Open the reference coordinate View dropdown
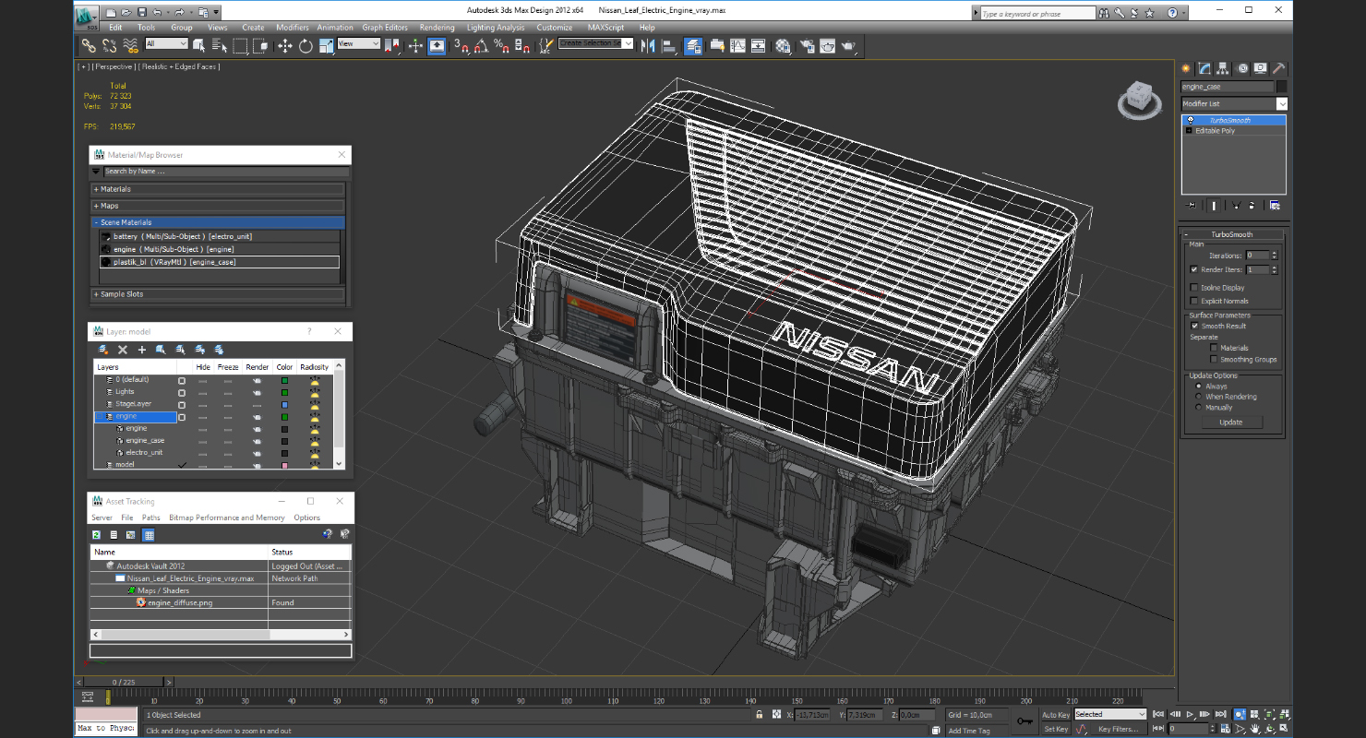1366x738 pixels. pos(359,43)
